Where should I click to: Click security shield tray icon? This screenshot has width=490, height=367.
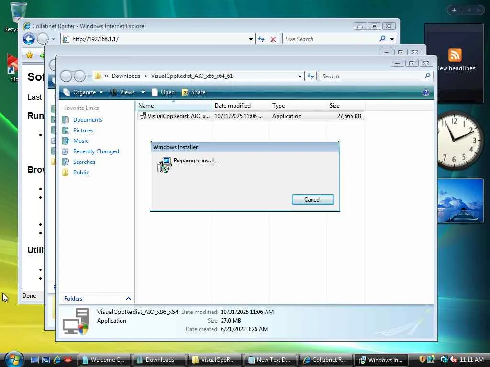pos(422,359)
